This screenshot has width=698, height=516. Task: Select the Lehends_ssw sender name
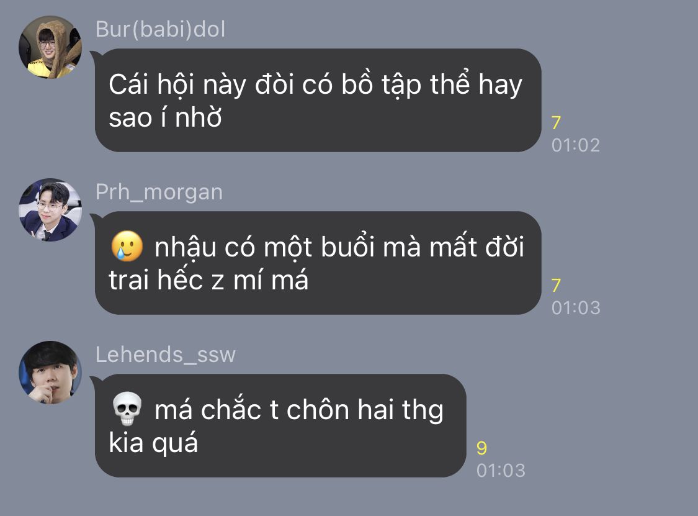click(165, 355)
